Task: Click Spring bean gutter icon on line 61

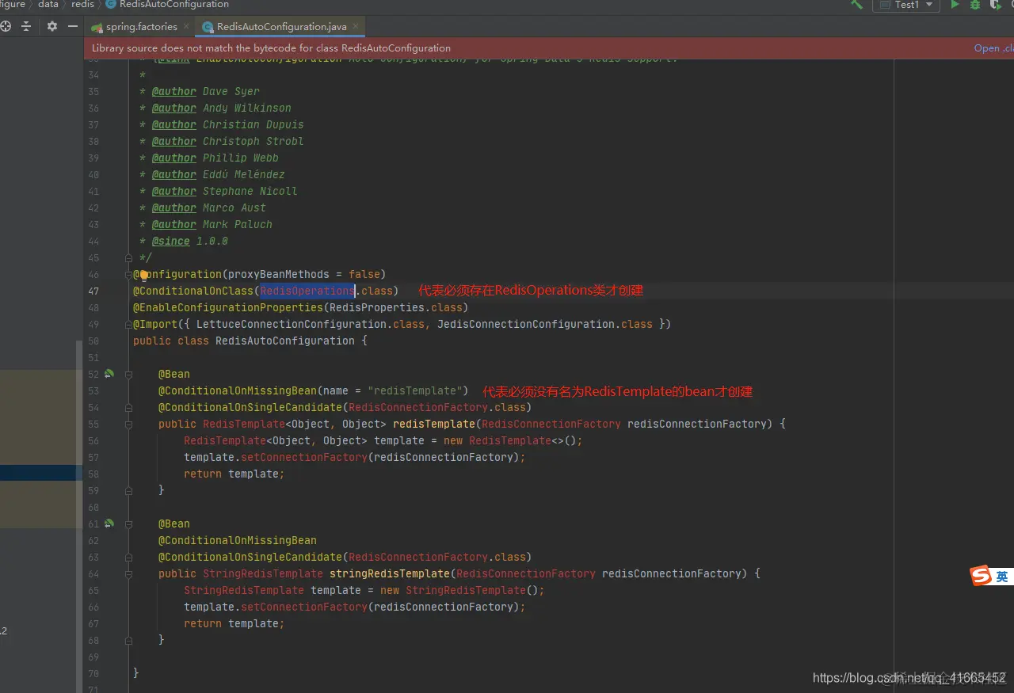Action: coord(109,524)
